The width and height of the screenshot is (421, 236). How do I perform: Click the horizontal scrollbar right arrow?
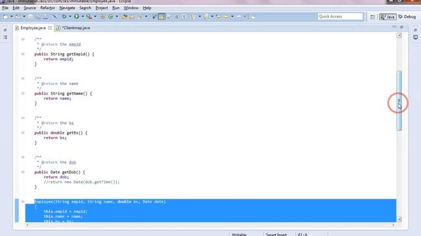(393, 225)
